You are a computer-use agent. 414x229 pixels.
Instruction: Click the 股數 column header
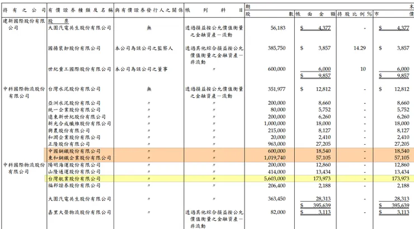pyautogui.click(x=269, y=14)
